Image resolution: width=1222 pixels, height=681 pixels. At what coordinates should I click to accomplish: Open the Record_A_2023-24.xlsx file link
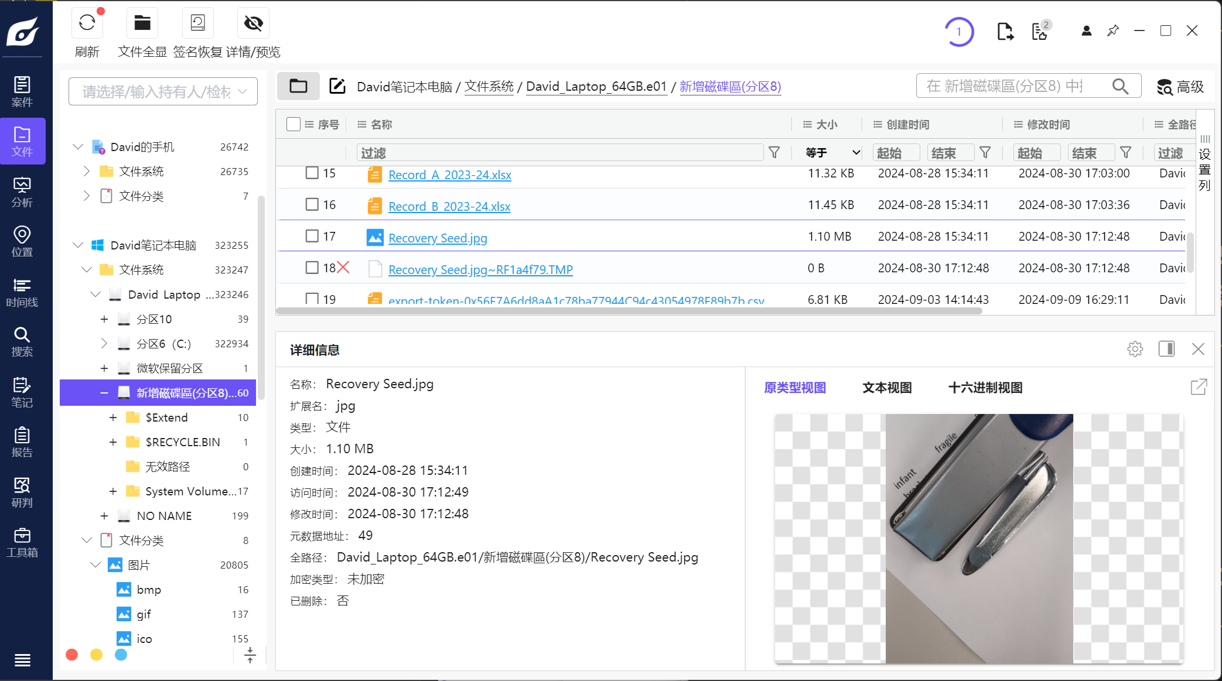click(x=449, y=175)
